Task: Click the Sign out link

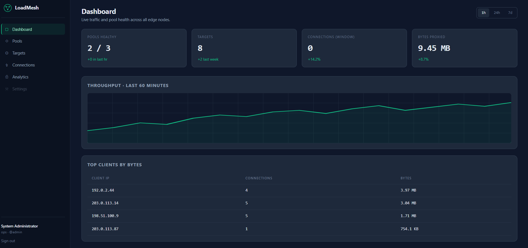Action: [x=8, y=241]
